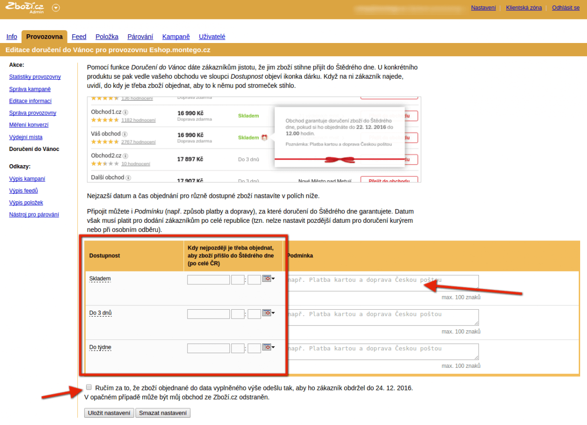Go to the Kampaně tab
The image size is (587, 425).
pyautogui.click(x=176, y=37)
